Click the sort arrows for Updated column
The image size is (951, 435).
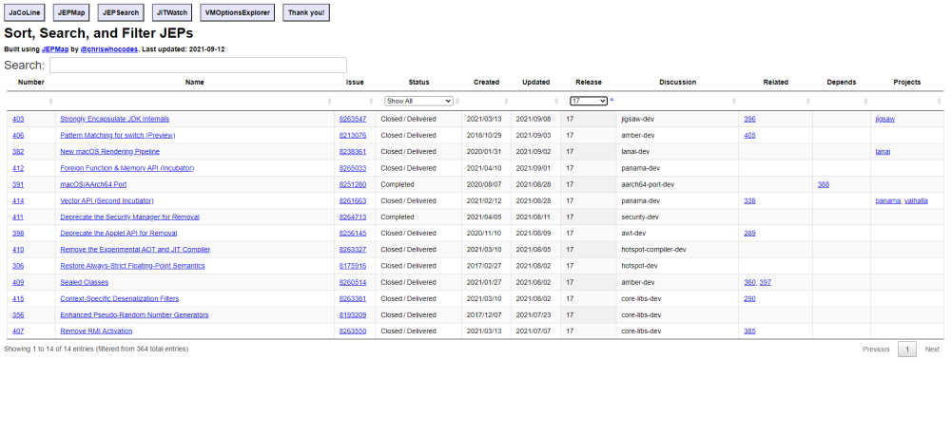coord(554,101)
